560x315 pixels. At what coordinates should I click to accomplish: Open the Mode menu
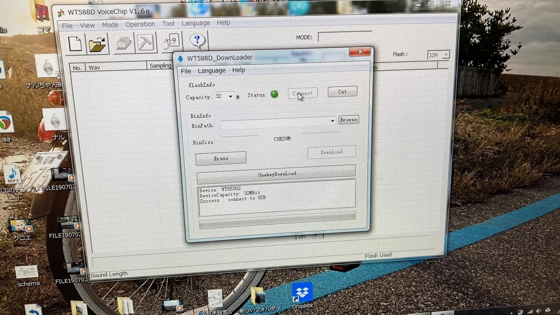point(110,25)
